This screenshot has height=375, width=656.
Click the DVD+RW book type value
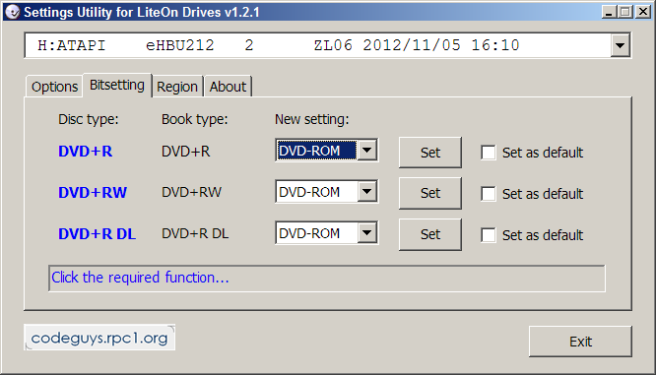tap(192, 192)
